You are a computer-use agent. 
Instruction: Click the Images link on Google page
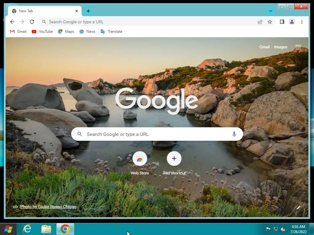point(281,47)
